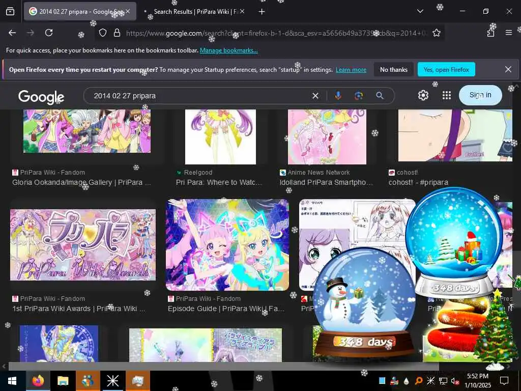Viewport: 521px width, 391px height.
Task: Open the snowflake app in the taskbar
Action: pos(112,381)
